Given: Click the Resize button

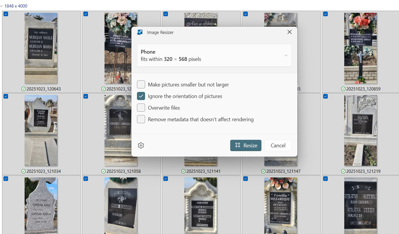Looking at the screenshot, I should pos(246,146).
